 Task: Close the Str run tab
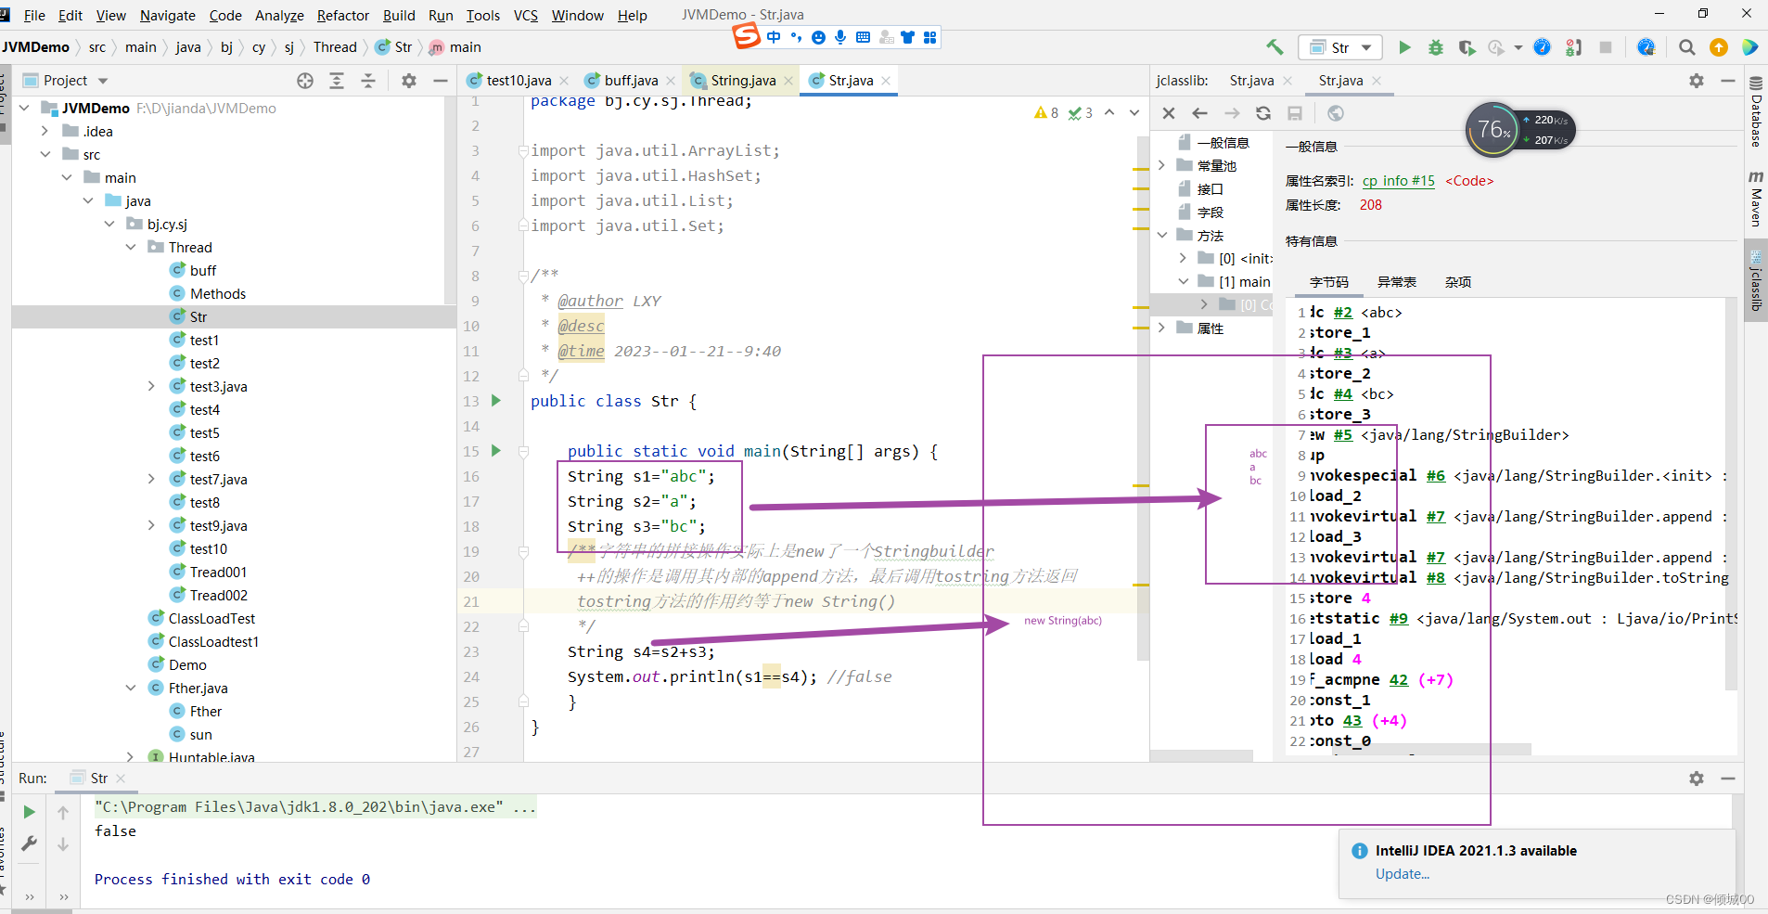(x=121, y=779)
